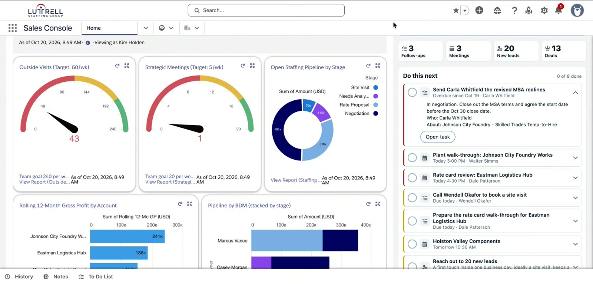Click the Site Visit legend color dot
593x284 pixels.
[x=375, y=88]
